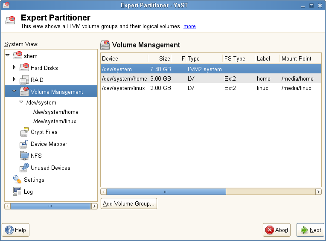Viewport: 326px width, 241px height.
Task: Select the /dev/system/home table row
Action: click(x=211, y=78)
